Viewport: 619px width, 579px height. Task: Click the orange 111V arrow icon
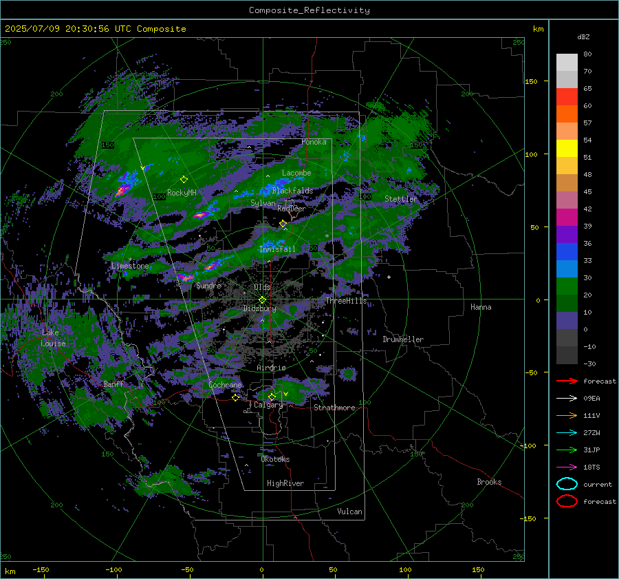567,415
